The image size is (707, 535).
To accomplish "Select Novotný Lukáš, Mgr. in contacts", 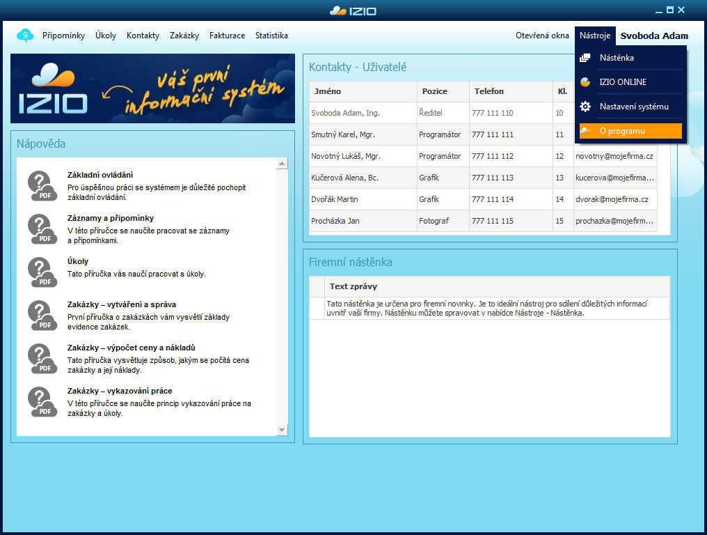I will [x=483, y=156].
